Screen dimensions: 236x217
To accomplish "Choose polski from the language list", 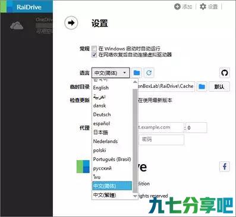I will click(112, 150).
